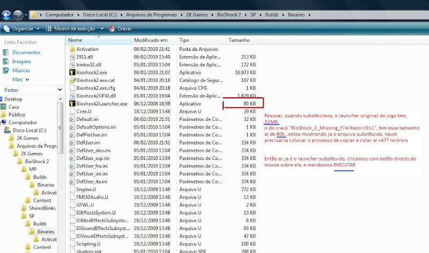Select the DefUser_fra.ini file icon
This screenshot has height=253, width=429.
72,166
